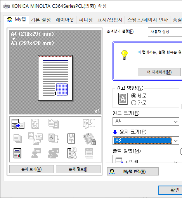Click the greyed zoom/scale page icon
This screenshot has width=182, height=198.
pyautogui.click(x=35, y=124)
